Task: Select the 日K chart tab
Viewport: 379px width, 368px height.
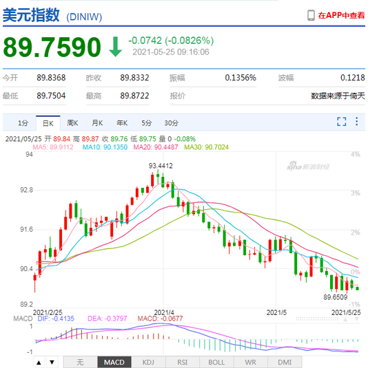Action: (48, 123)
